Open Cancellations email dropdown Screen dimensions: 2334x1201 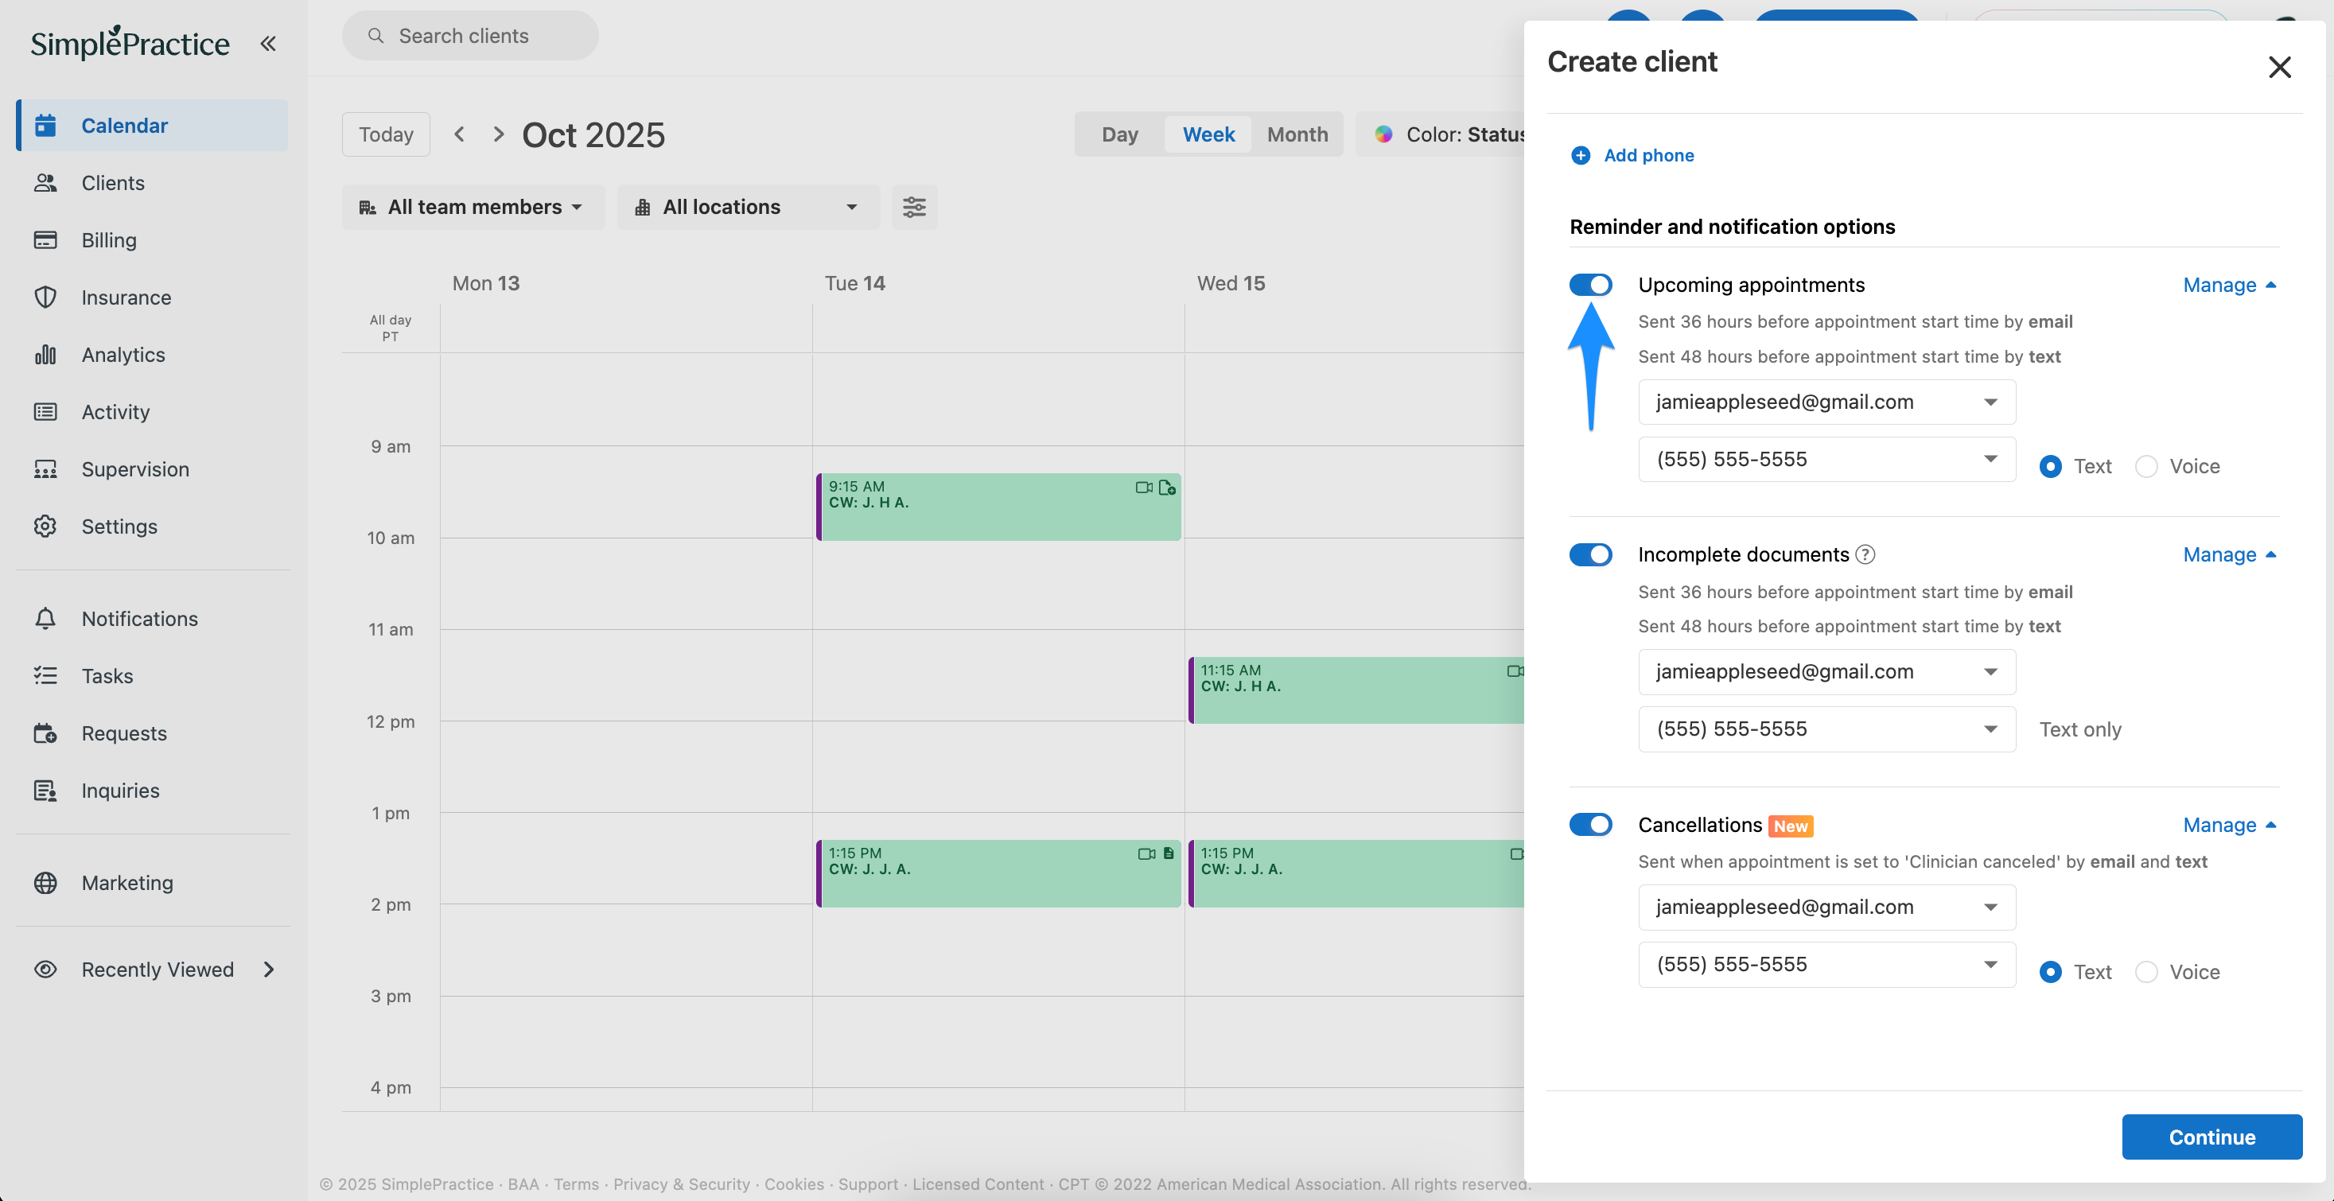click(x=1826, y=907)
